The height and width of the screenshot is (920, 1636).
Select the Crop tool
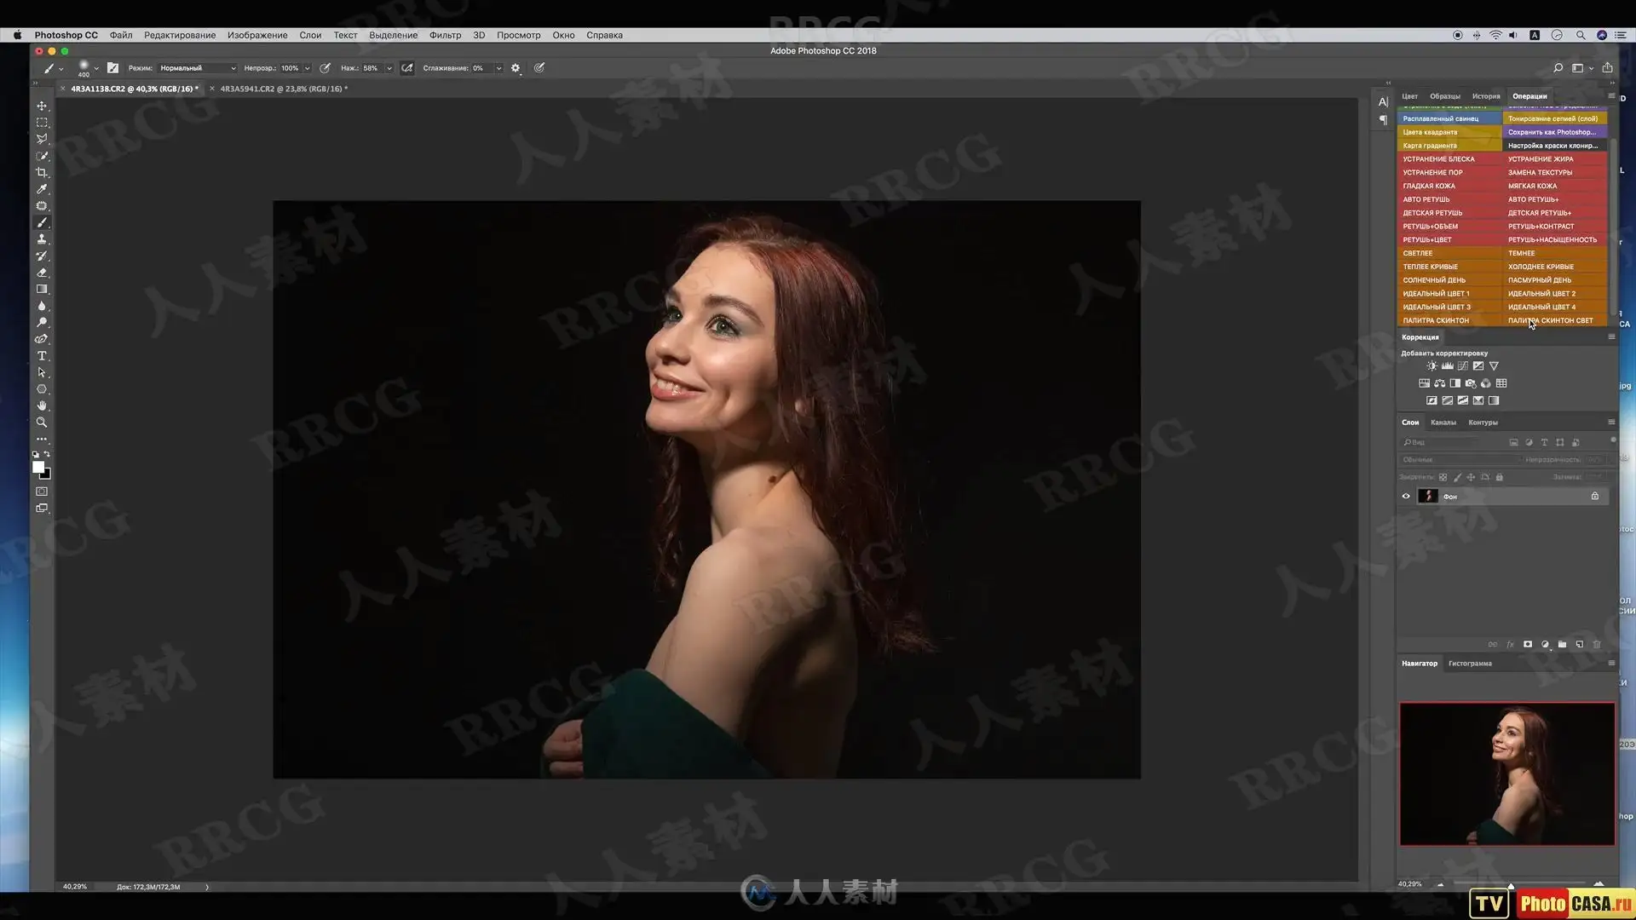pyautogui.click(x=42, y=173)
